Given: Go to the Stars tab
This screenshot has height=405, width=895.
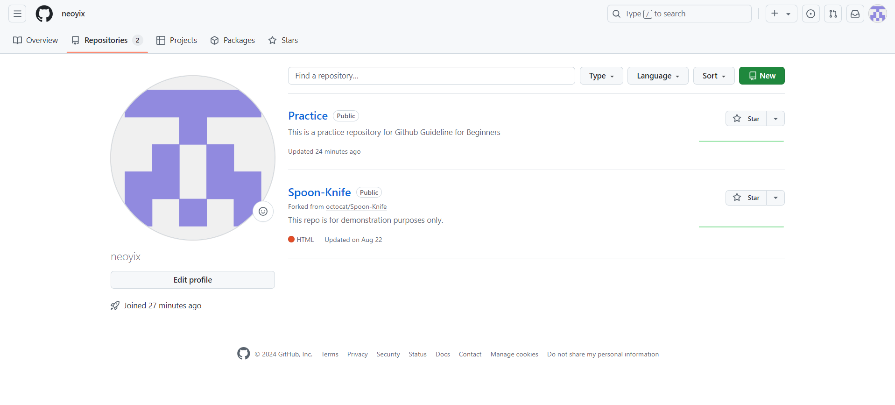Looking at the screenshot, I should [283, 40].
